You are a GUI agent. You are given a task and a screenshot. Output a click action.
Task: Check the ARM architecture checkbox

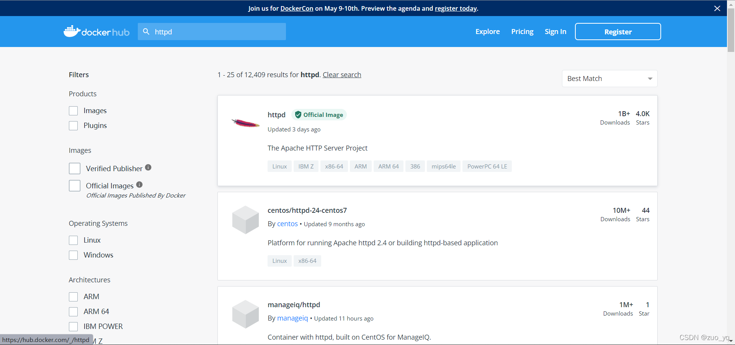73,297
